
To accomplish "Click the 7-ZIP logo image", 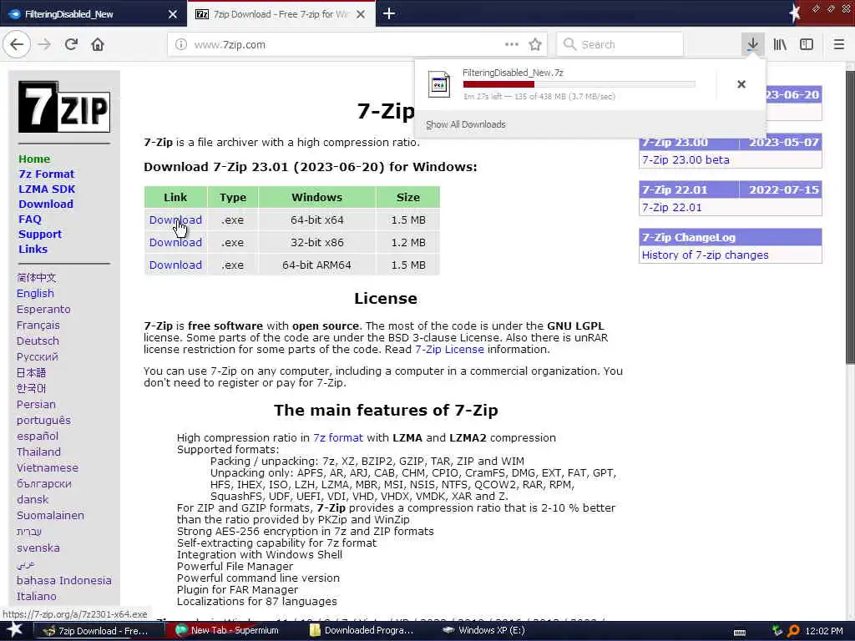I will 64,107.
